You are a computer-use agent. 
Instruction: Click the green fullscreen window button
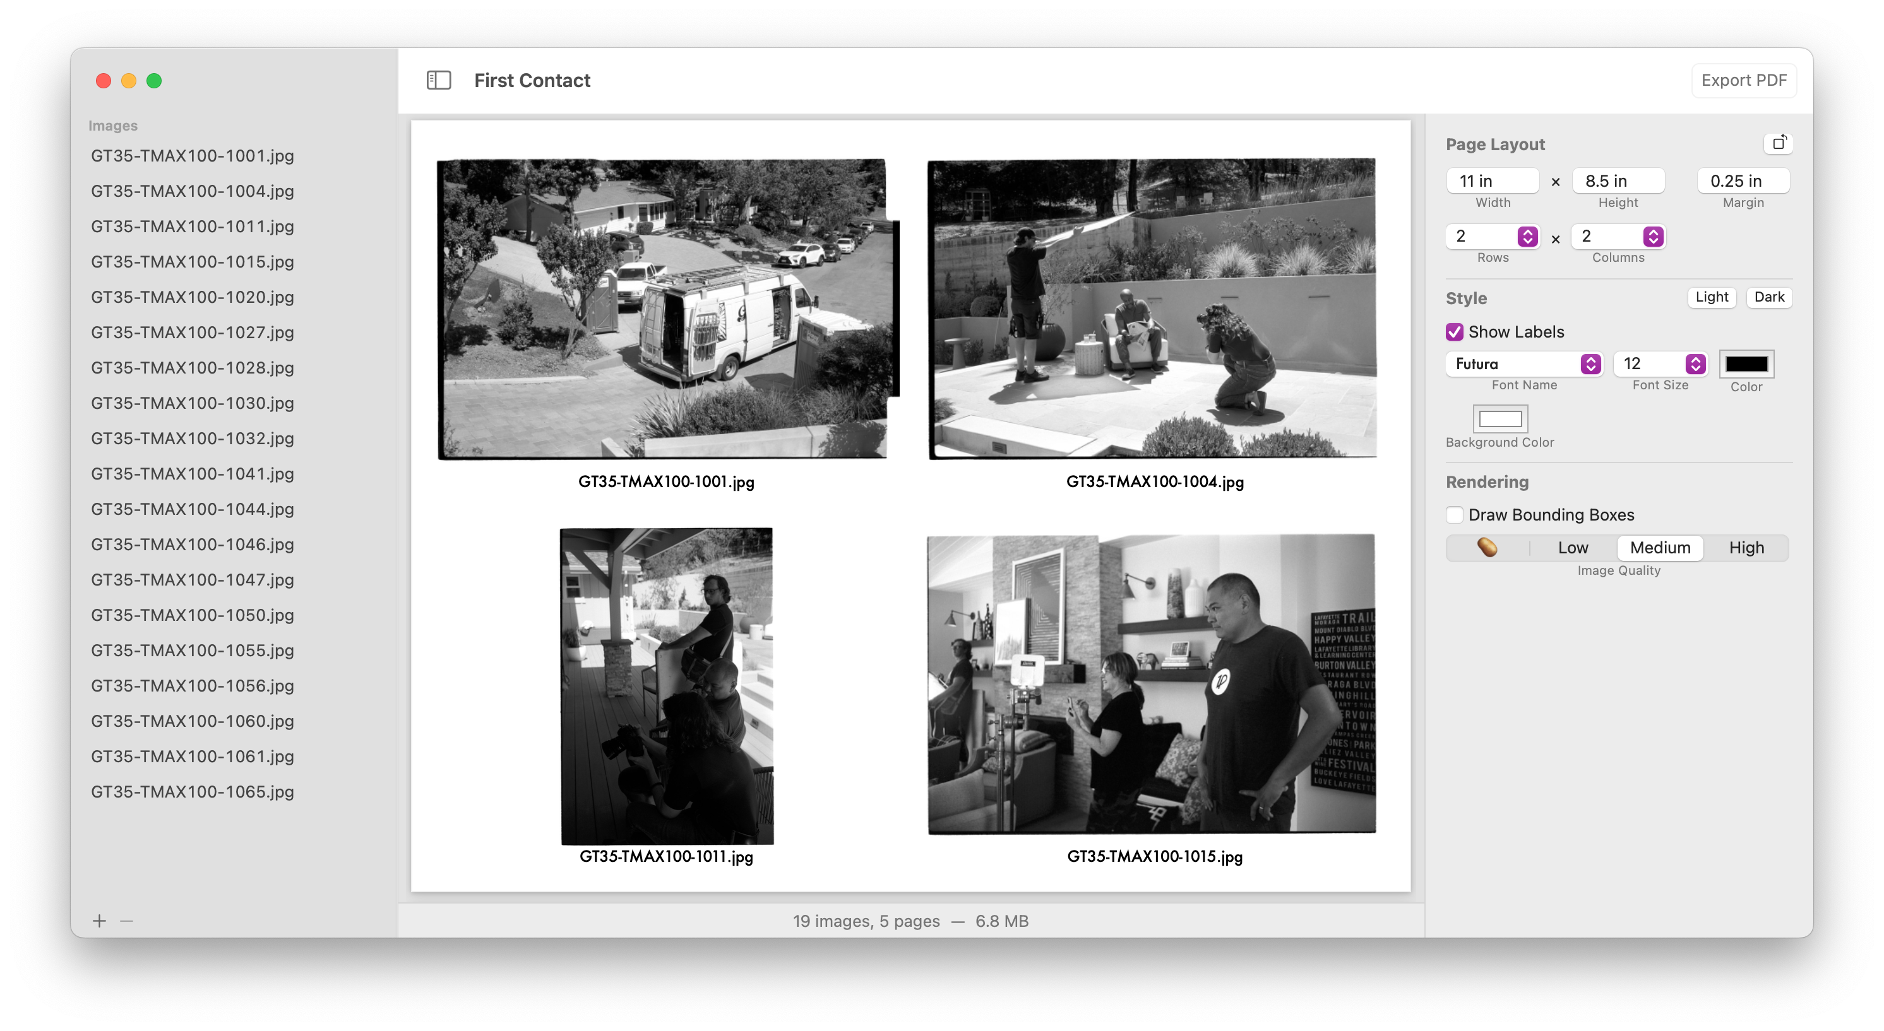click(153, 80)
